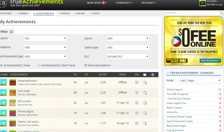Click the Search site input field
Image resolution: width=224 pixels, height=132 pixels.
pos(192,13)
